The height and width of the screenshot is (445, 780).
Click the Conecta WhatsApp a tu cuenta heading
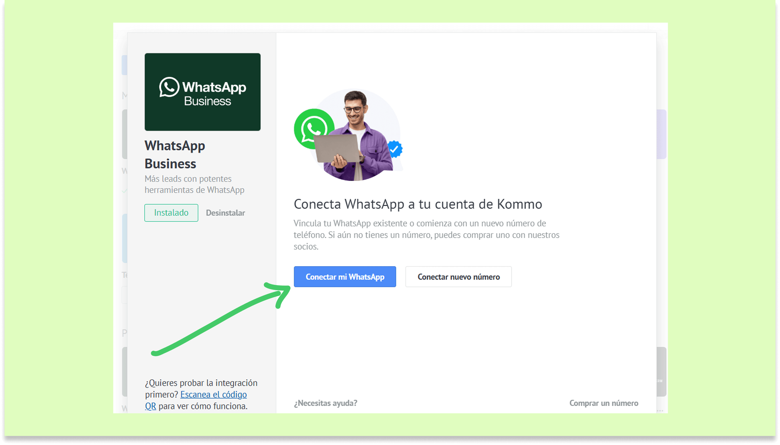pyautogui.click(x=418, y=204)
